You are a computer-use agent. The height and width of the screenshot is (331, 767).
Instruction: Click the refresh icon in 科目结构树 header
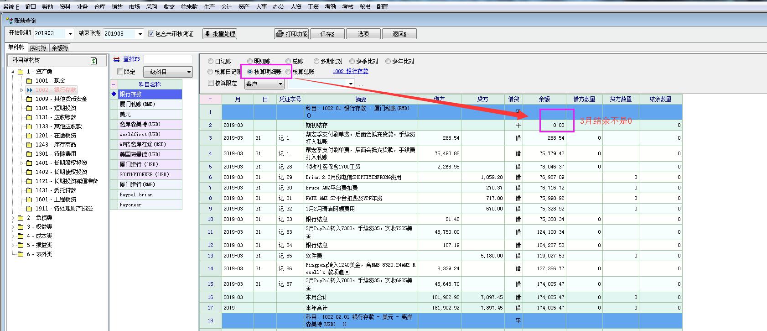94,61
